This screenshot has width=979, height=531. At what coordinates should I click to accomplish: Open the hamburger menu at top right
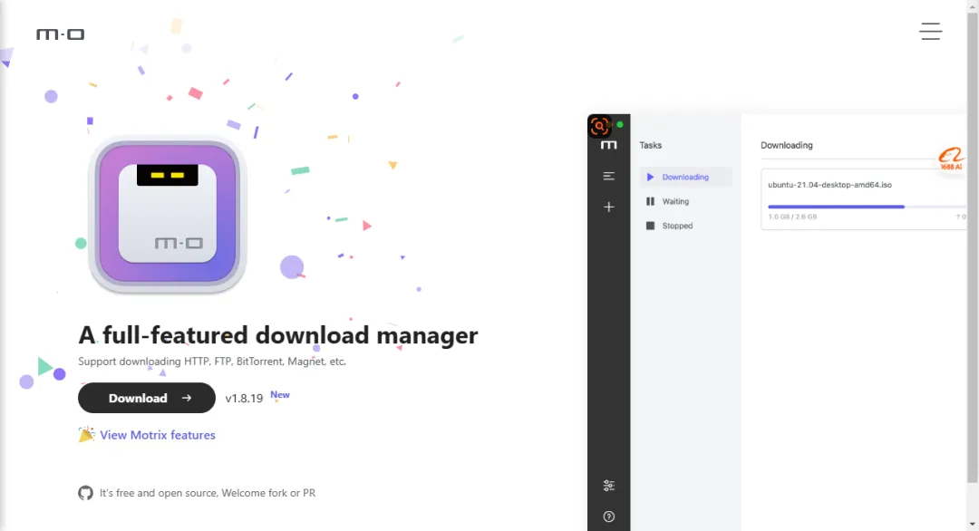tap(930, 31)
